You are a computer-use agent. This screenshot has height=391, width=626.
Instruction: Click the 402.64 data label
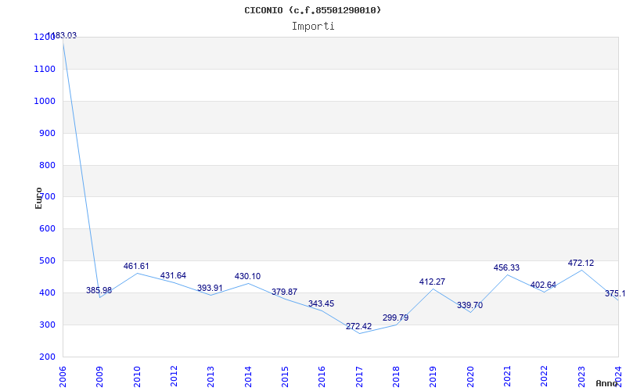(543, 285)
